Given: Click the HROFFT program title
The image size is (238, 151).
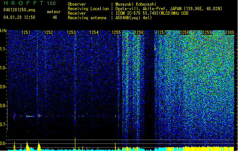Looking at the screenshot, I should click(23, 3).
